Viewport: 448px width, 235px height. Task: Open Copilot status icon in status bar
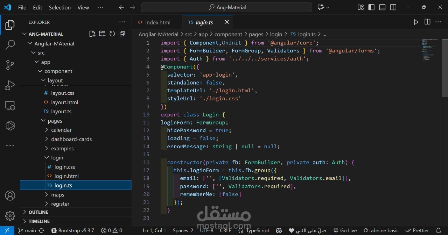pyautogui.click(x=279, y=230)
